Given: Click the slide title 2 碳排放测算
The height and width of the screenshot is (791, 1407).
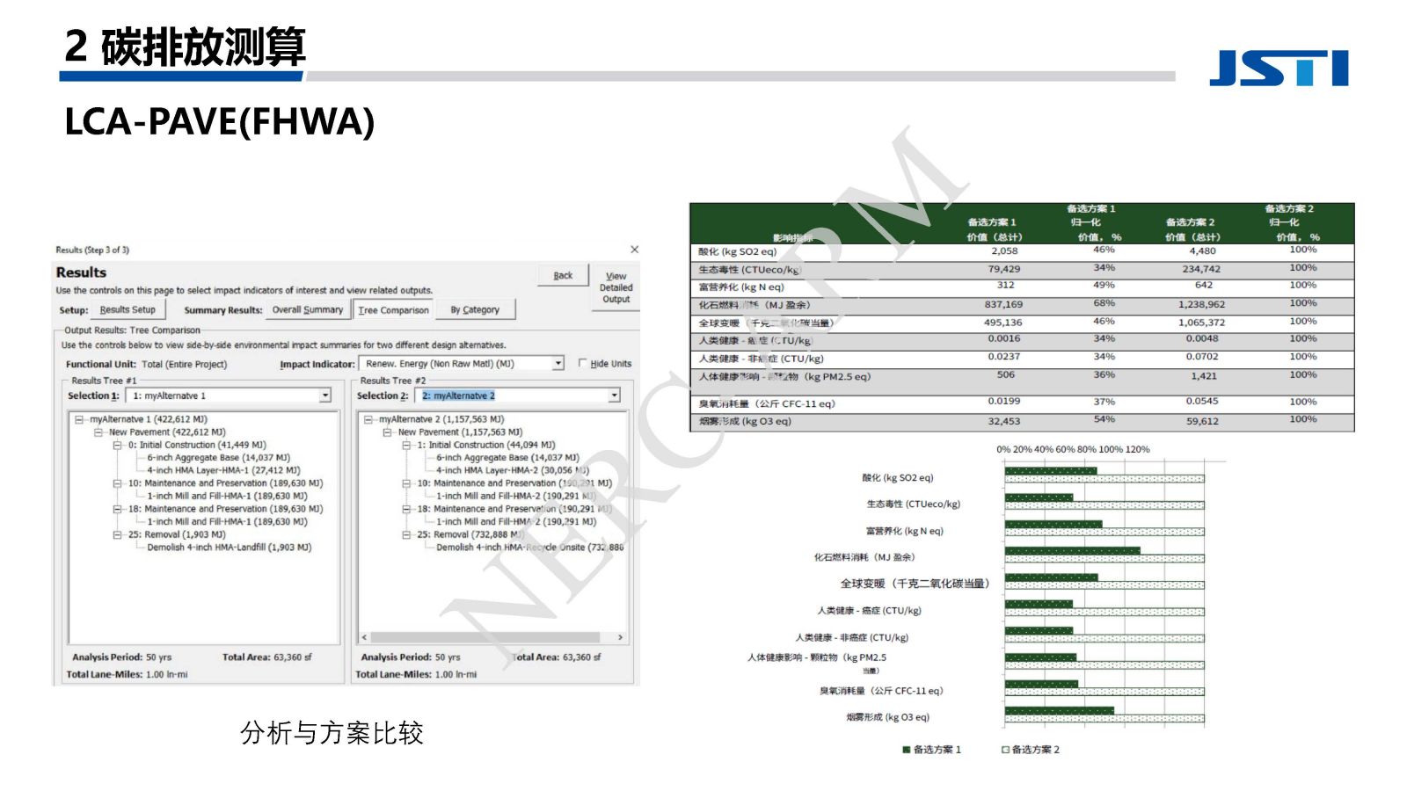Looking at the screenshot, I should pyautogui.click(x=185, y=46).
